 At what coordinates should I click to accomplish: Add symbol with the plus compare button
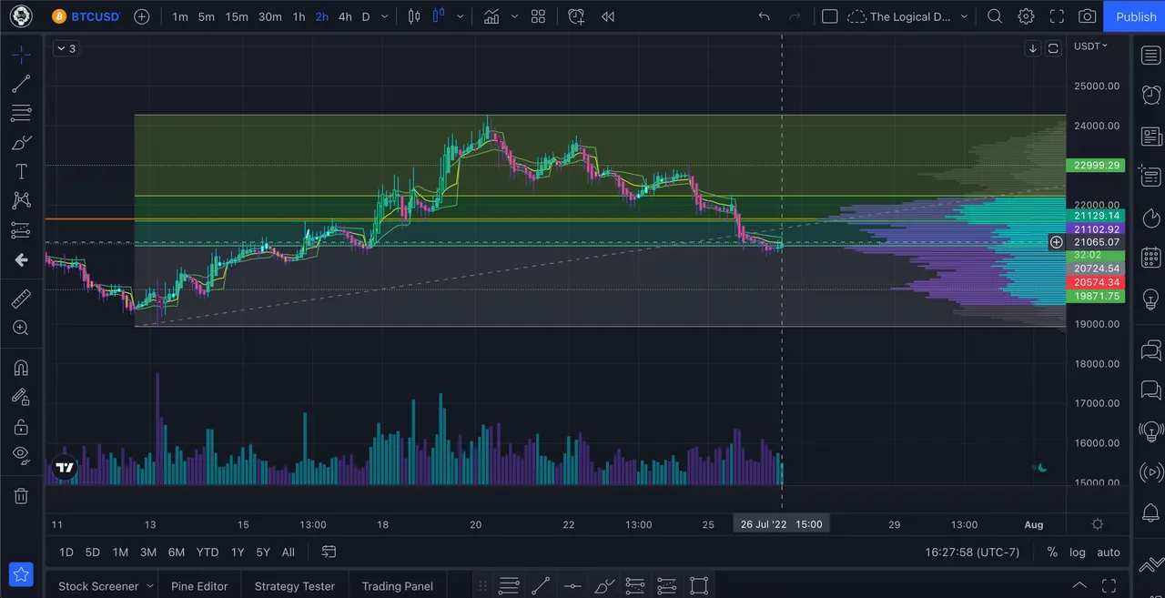[142, 16]
